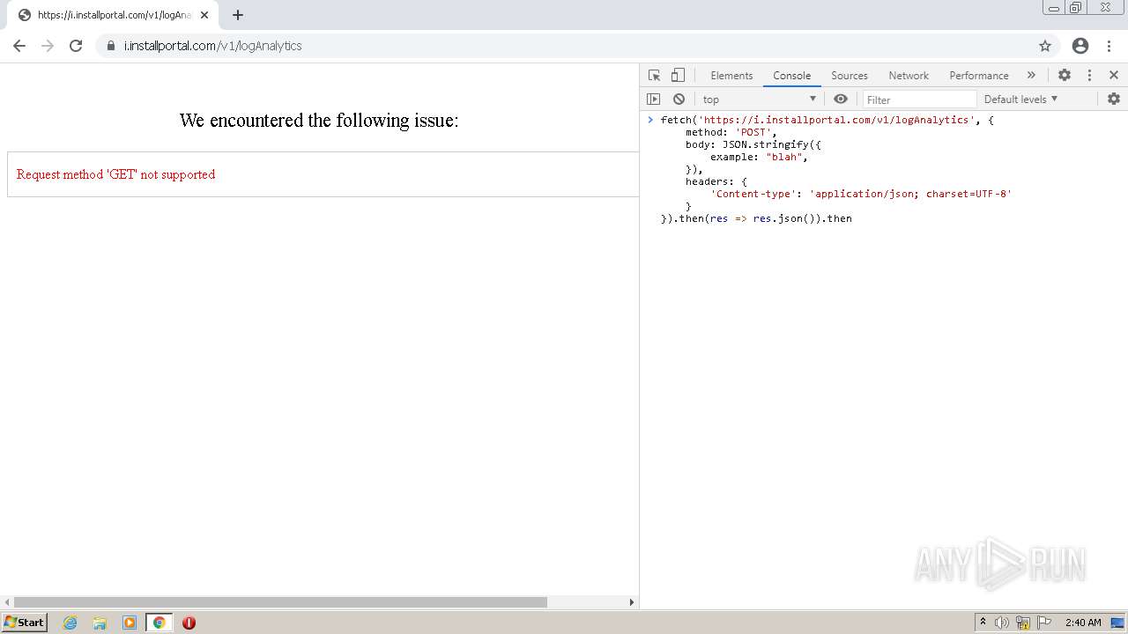Viewport: 1128px width, 634px height.
Task: Click the fetch URL string in console
Action: [836, 120]
